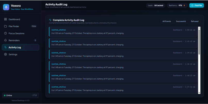Click the Dashboard grid icon in sidebar

(x=5, y=19)
